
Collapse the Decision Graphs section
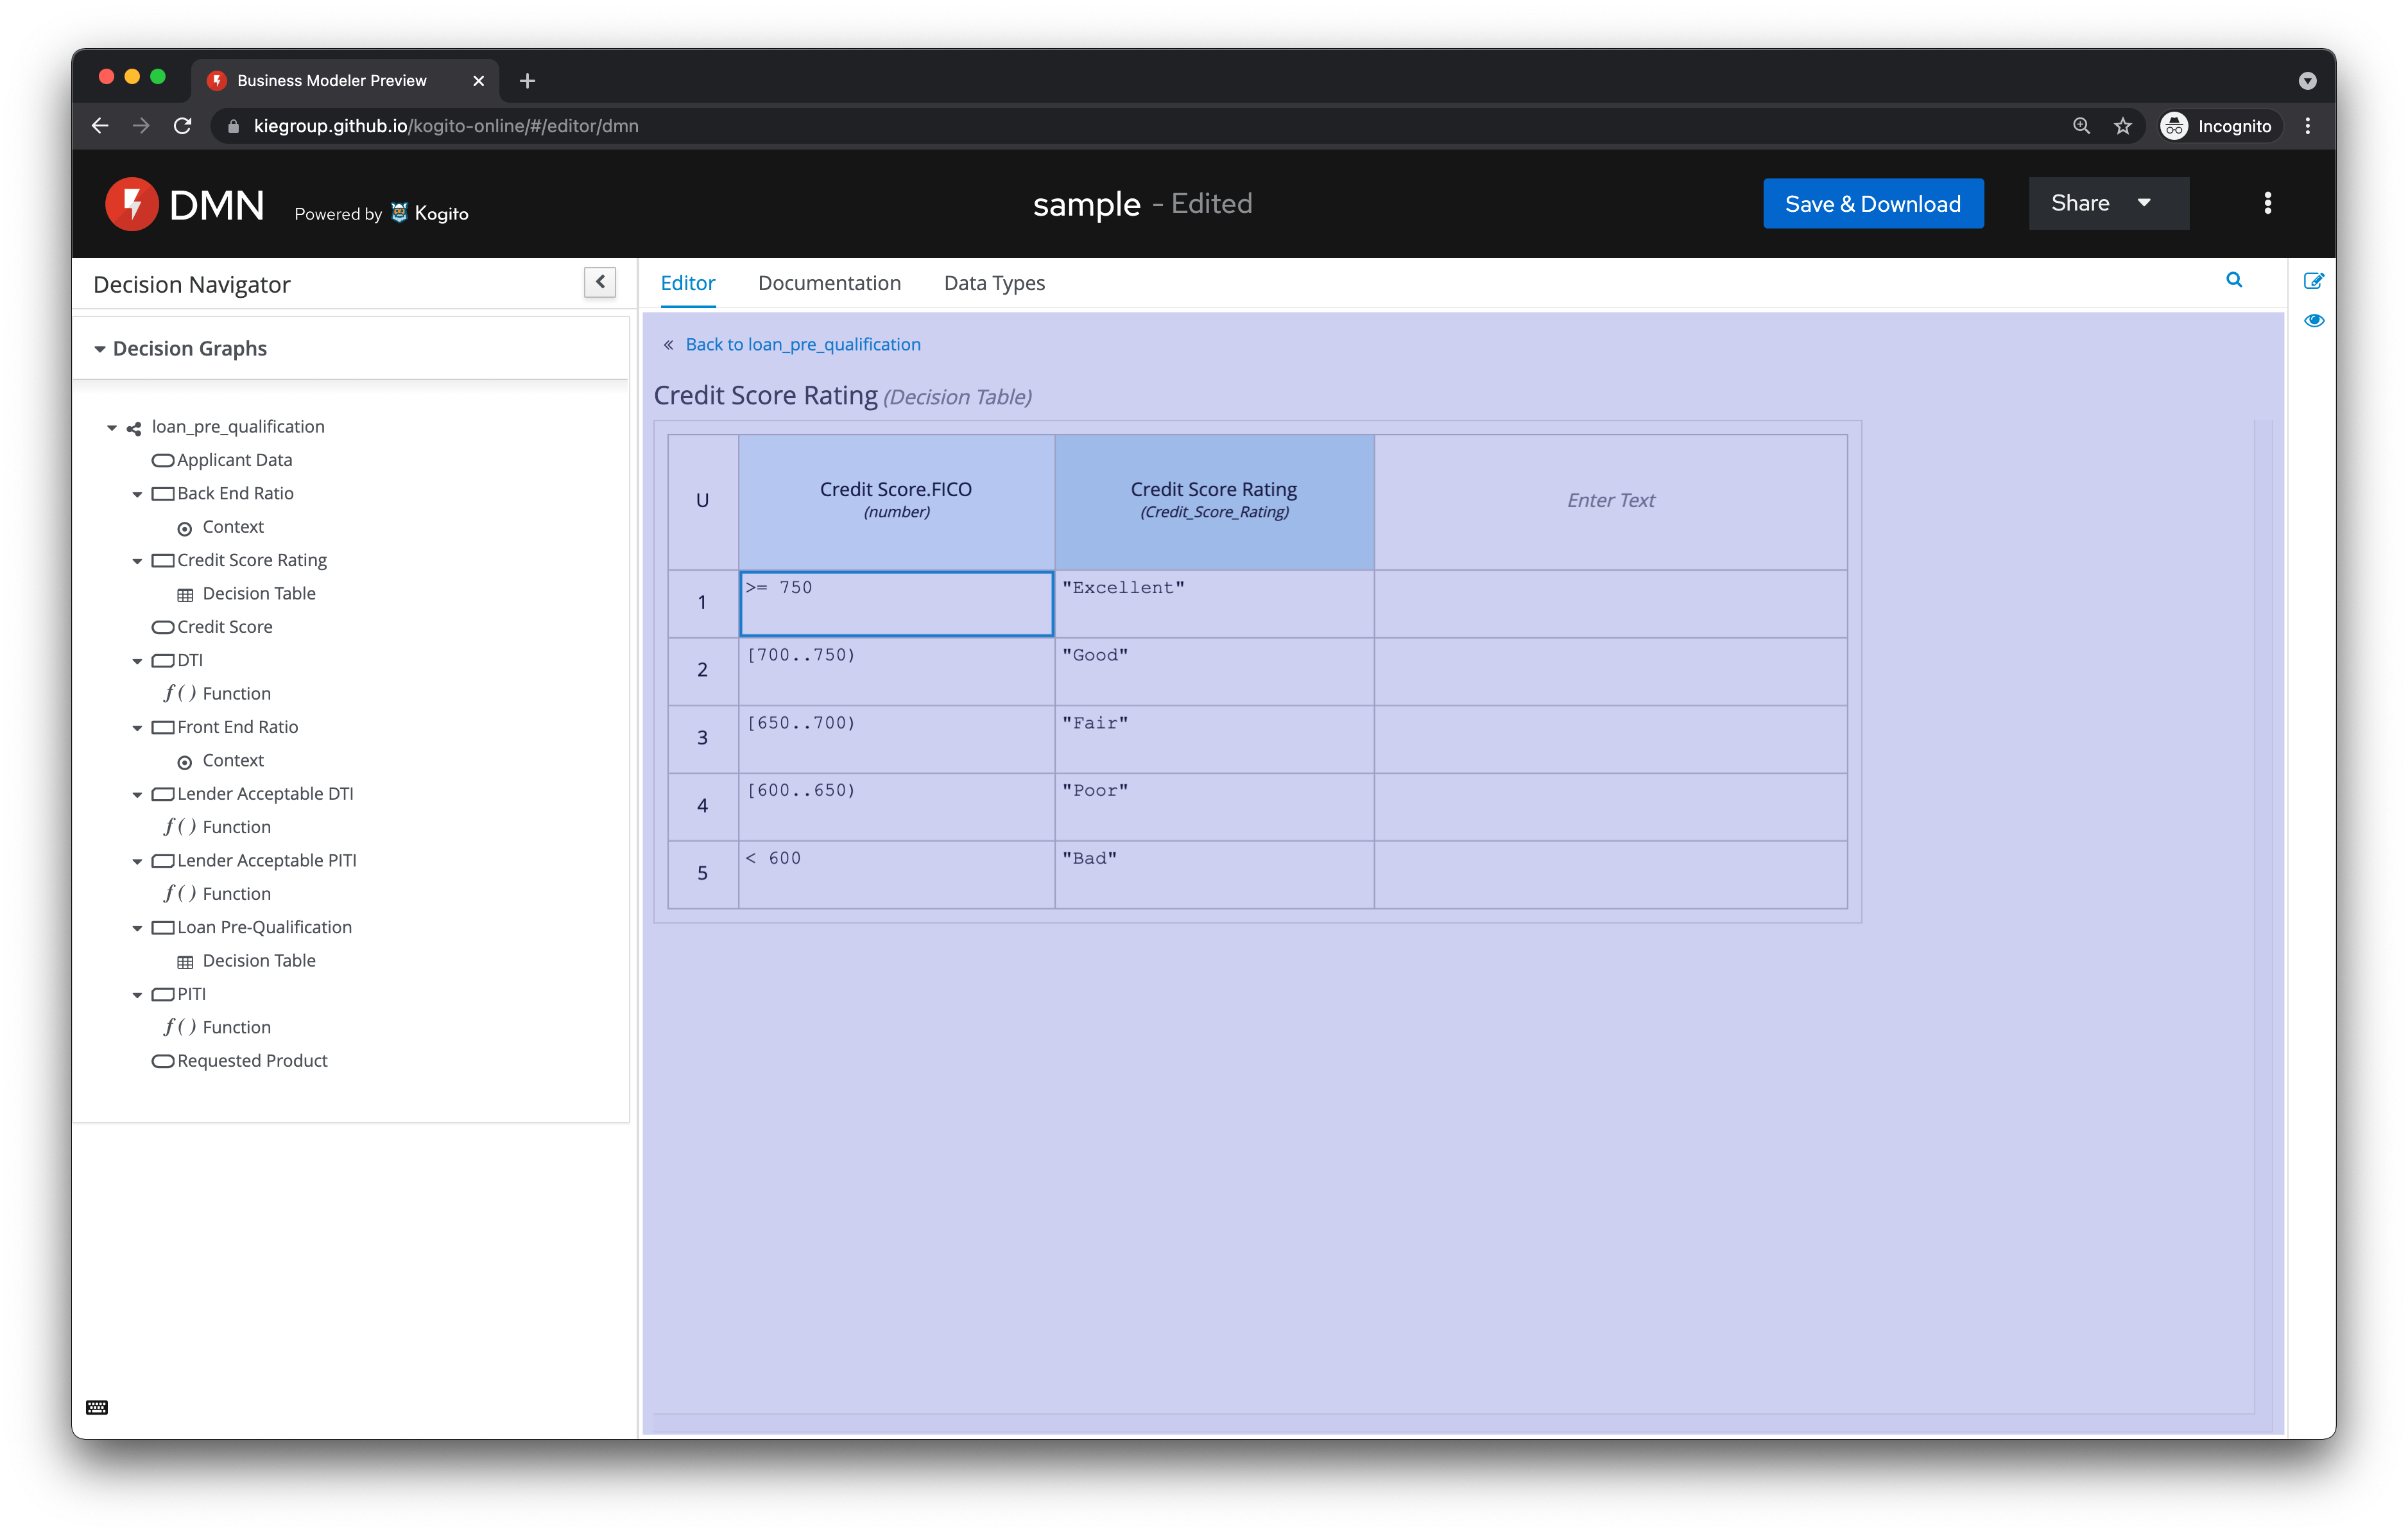pyautogui.click(x=100, y=349)
